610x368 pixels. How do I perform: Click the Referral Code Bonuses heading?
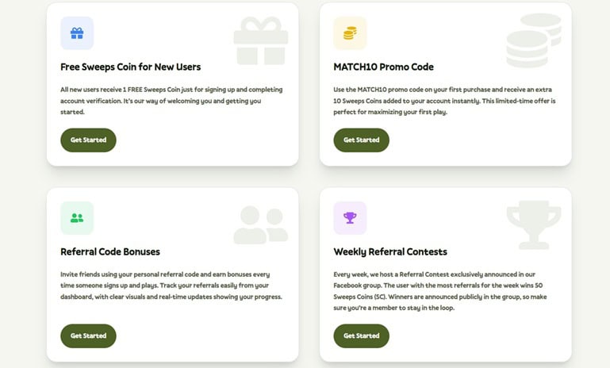pos(110,251)
